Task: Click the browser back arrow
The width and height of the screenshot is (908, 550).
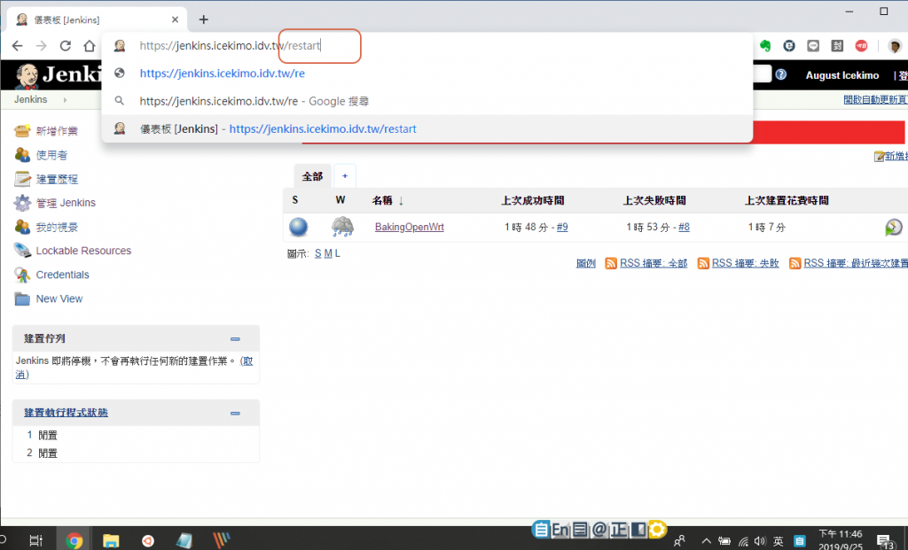Action: (18, 46)
